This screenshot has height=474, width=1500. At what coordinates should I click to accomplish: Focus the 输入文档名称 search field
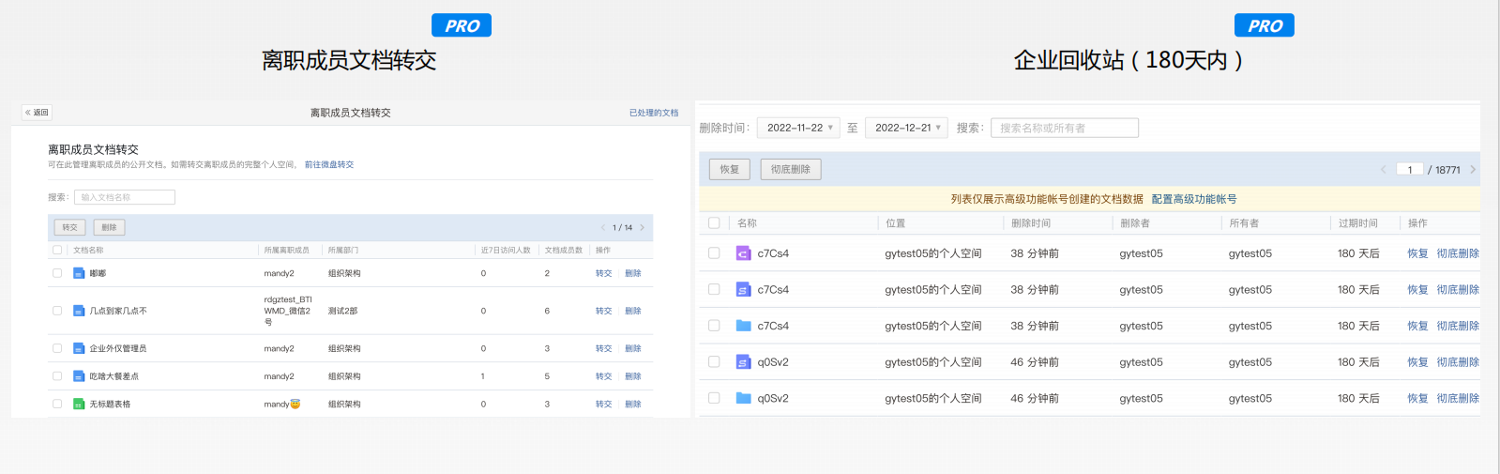pyautogui.click(x=125, y=197)
